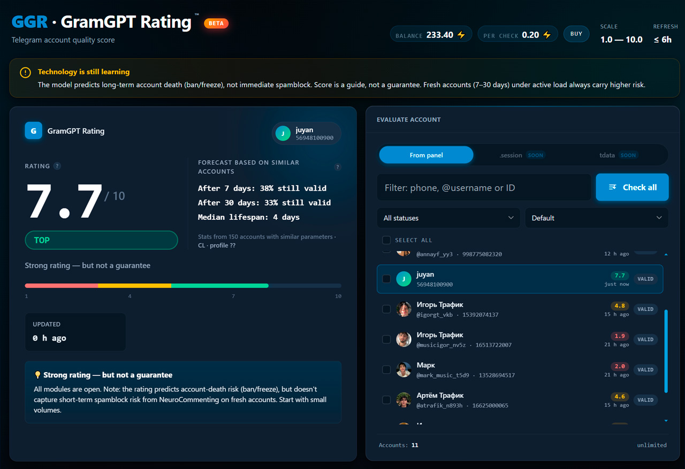Image resolution: width=685 pixels, height=469 pixels.
Task: Click the Accounts: 11 counter
Action: click(399, 445)
